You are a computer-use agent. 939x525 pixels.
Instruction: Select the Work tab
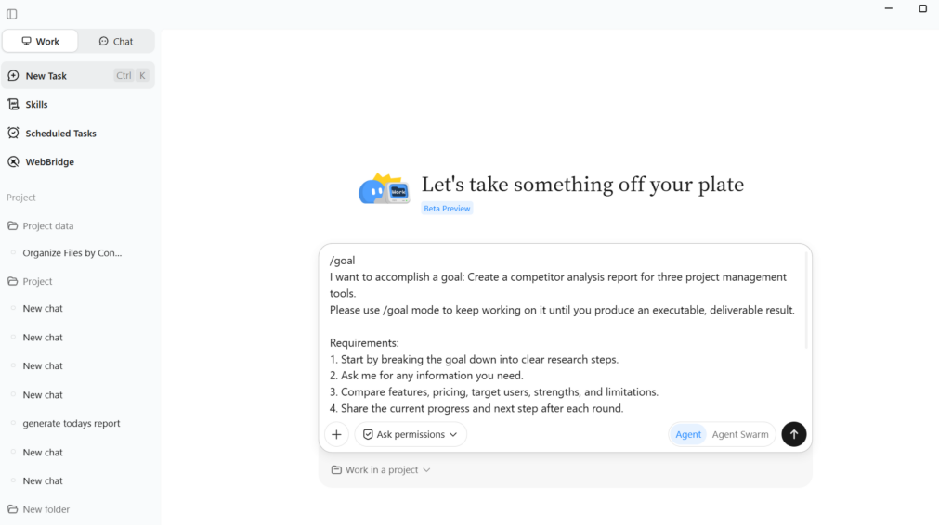coord(41,41)
